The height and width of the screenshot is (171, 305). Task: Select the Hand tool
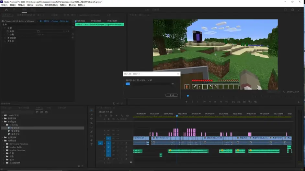tap(91, 140)
